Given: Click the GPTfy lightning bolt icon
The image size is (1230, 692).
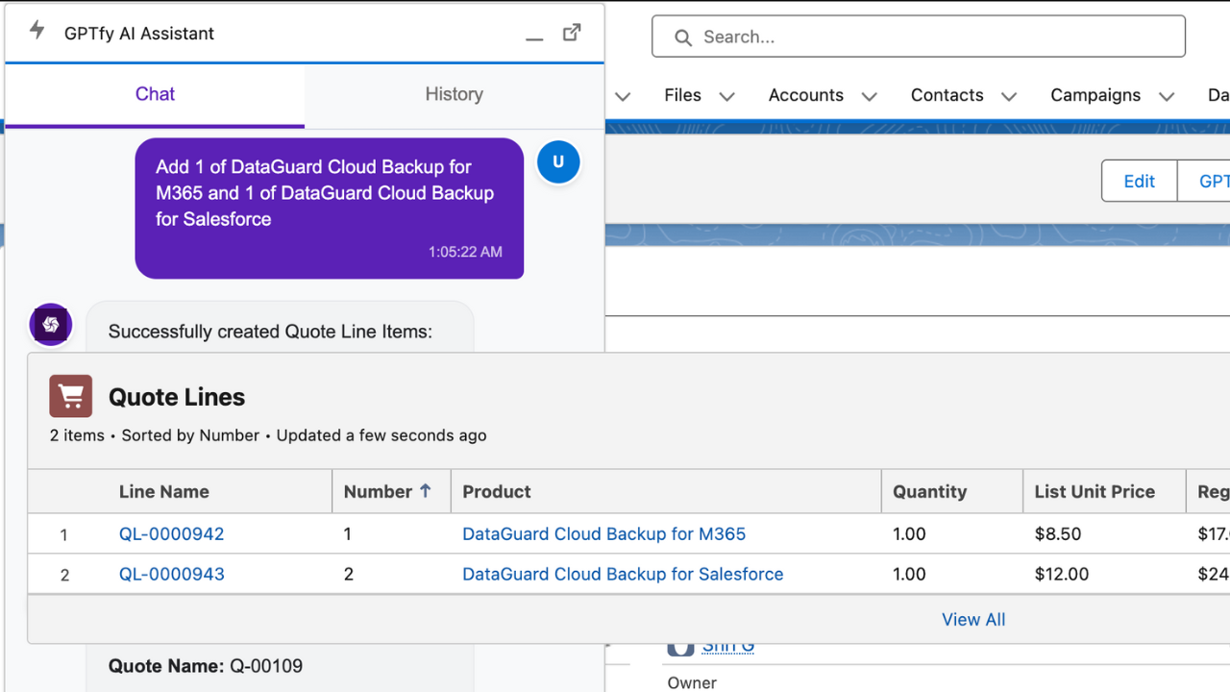Looking at the screenshot, I should tap(37, 32).
